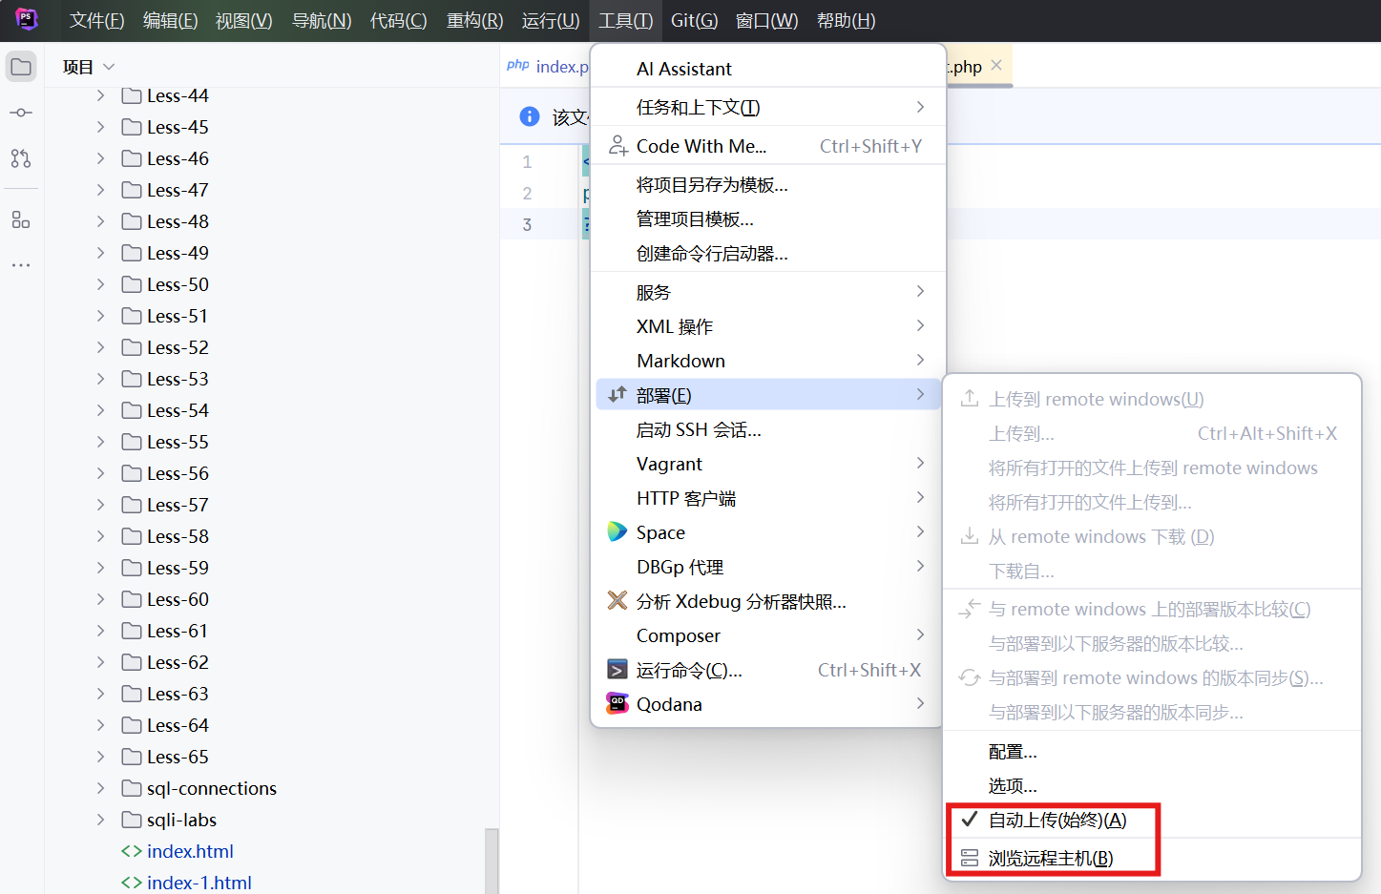The image size is (1381, 894).
Task: Choose 配置... in the deployment submenu
Action: pyautogui.click(x=1013, y=752)
